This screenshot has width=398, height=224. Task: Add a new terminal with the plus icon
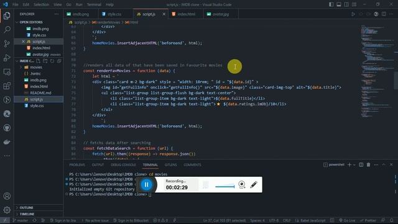pyautogui.click(x=349, y=165)
